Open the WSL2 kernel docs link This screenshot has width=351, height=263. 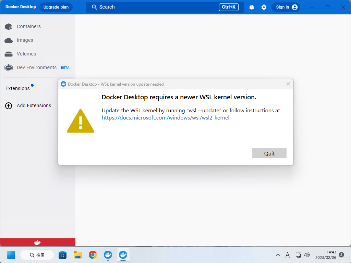pos(166,118)
